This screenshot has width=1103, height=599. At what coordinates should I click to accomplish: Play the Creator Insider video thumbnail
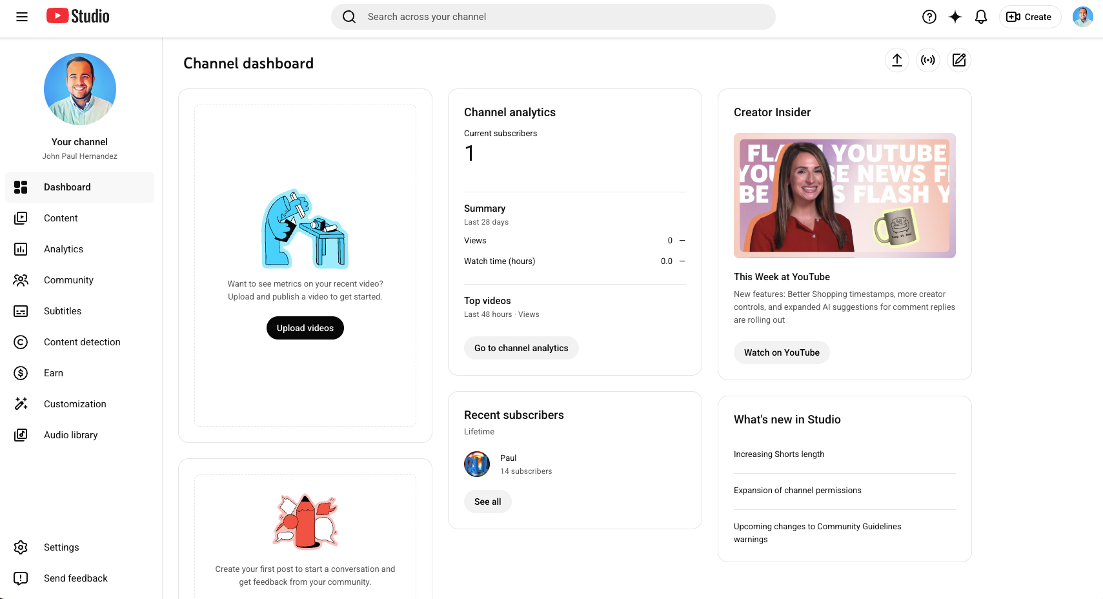pyautogui.click(x=844, y=195)
